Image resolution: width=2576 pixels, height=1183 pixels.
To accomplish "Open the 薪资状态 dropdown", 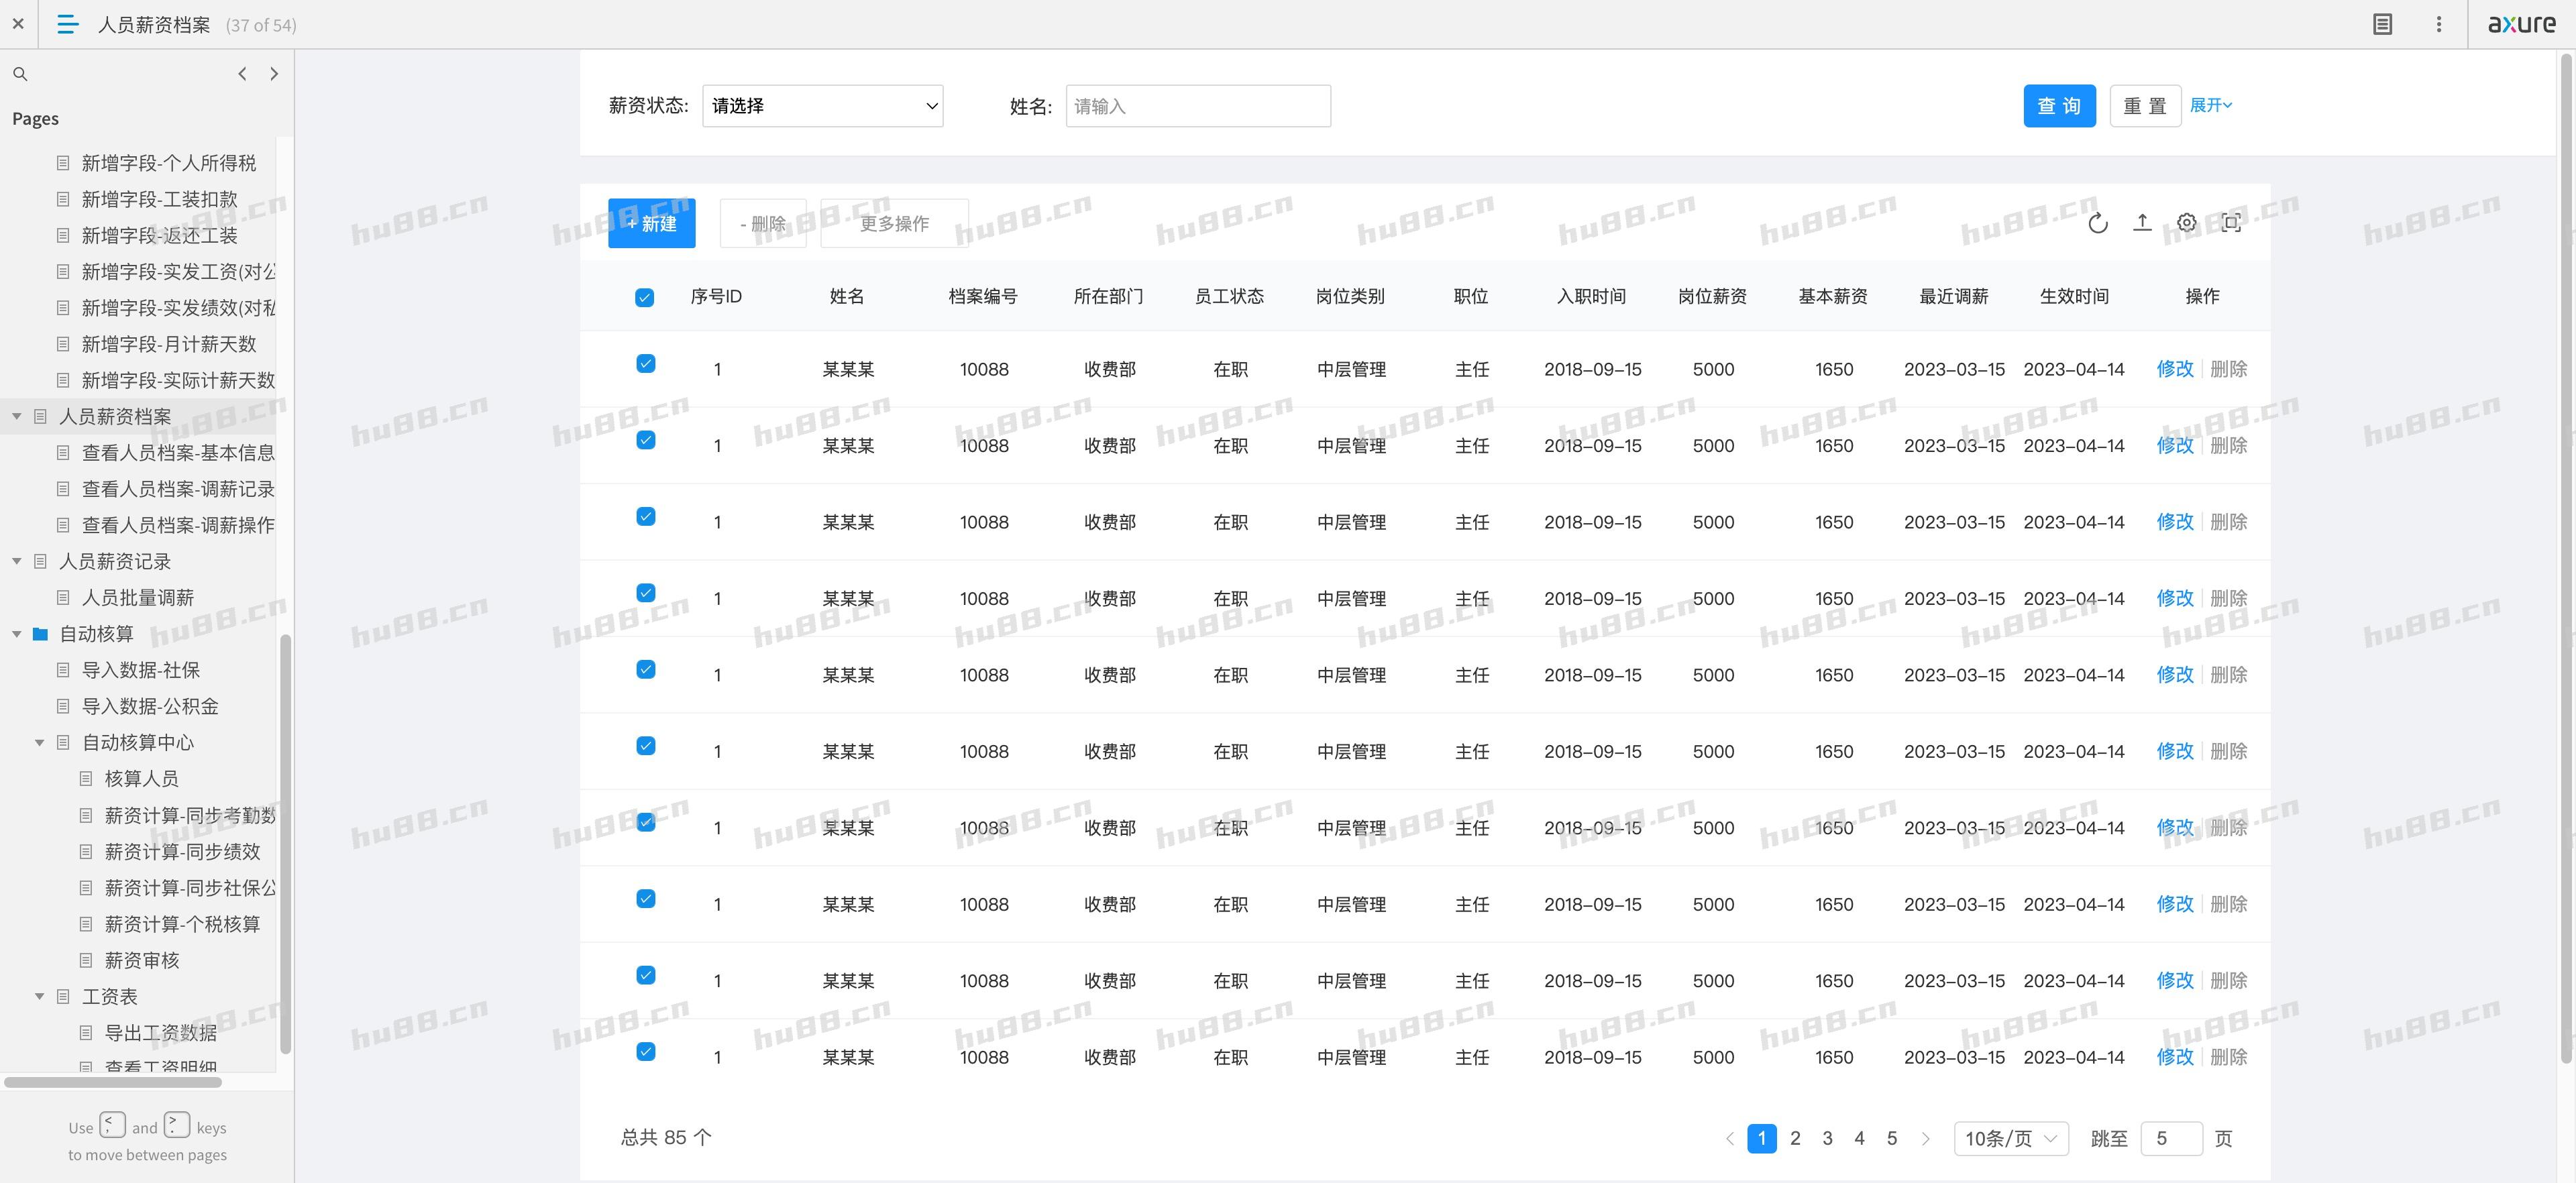I will [822, 105].
